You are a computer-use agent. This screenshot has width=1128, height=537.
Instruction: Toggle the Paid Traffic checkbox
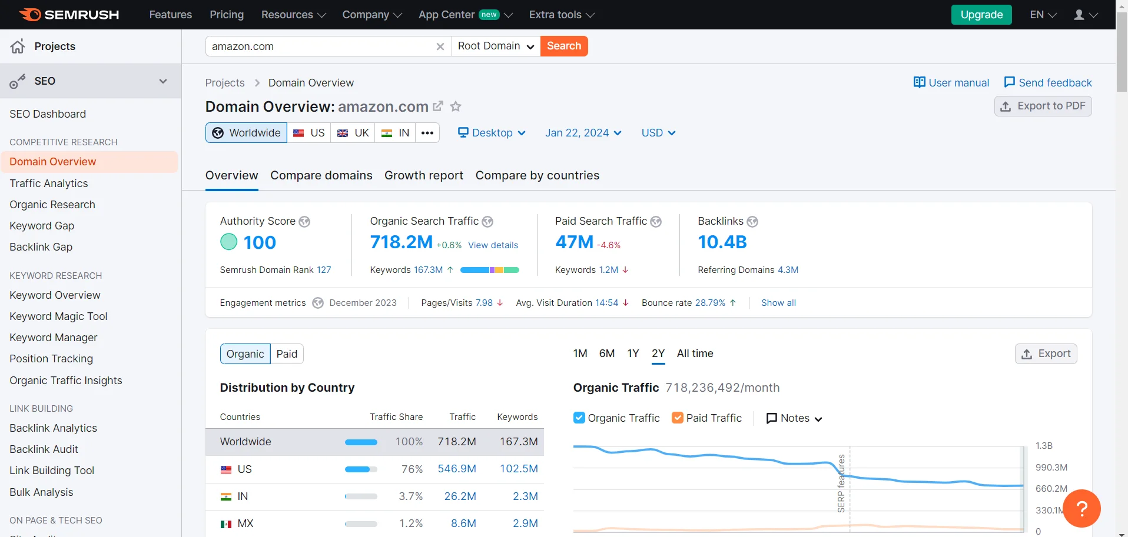pyautogui.click(x=678, y=418)
